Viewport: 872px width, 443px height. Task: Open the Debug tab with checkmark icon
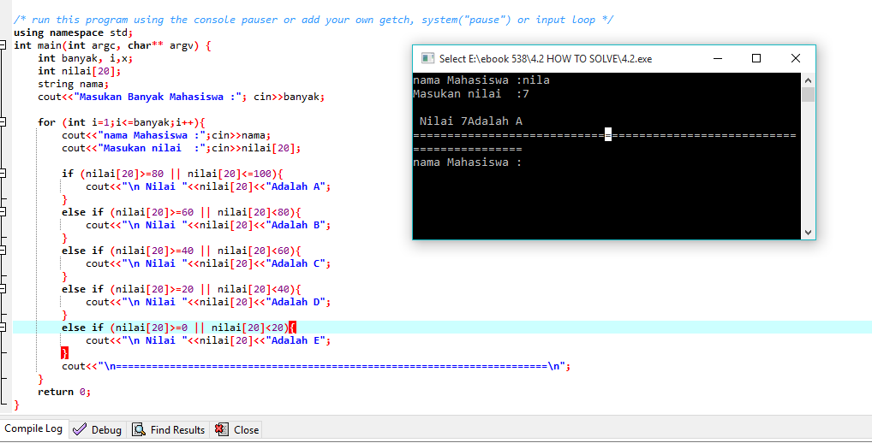[98, 429]
